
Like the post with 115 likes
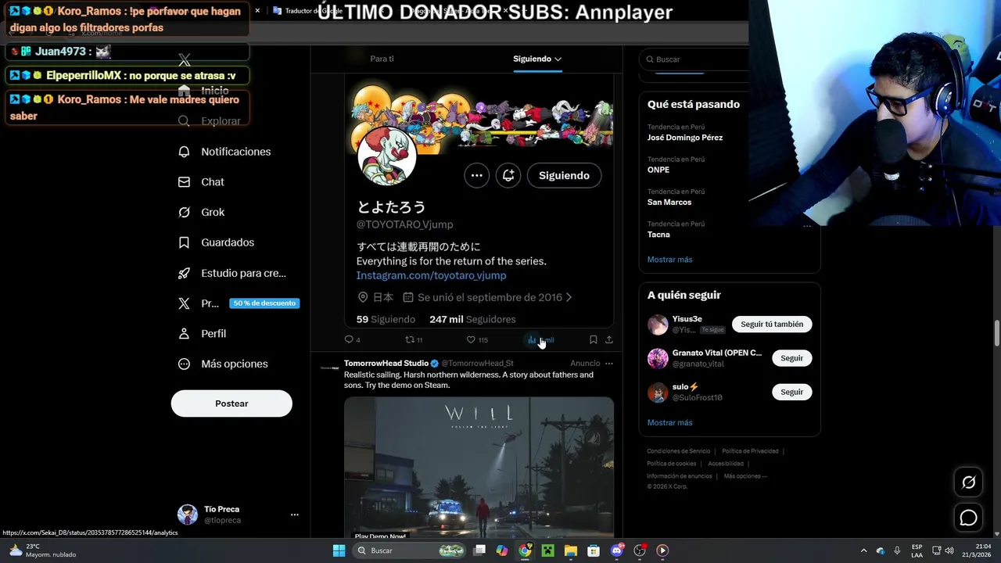[471, 339]
